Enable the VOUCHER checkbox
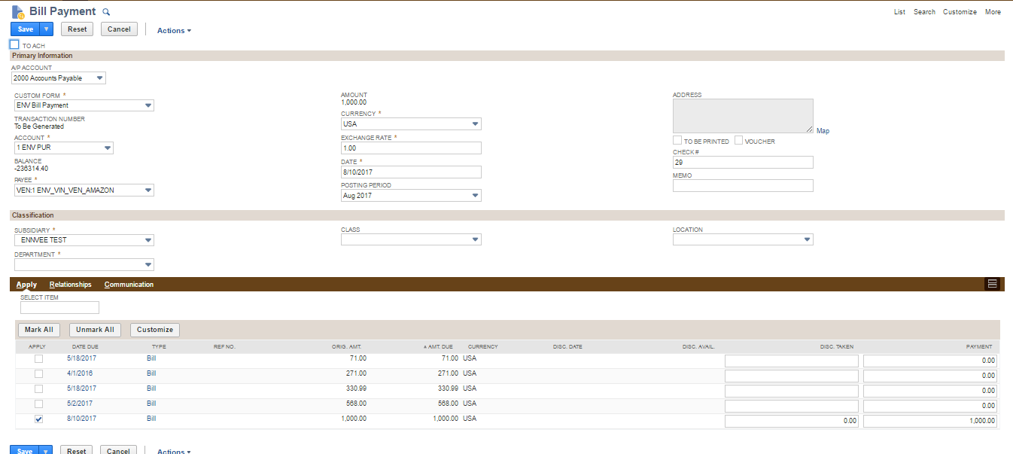 (738, 140)
